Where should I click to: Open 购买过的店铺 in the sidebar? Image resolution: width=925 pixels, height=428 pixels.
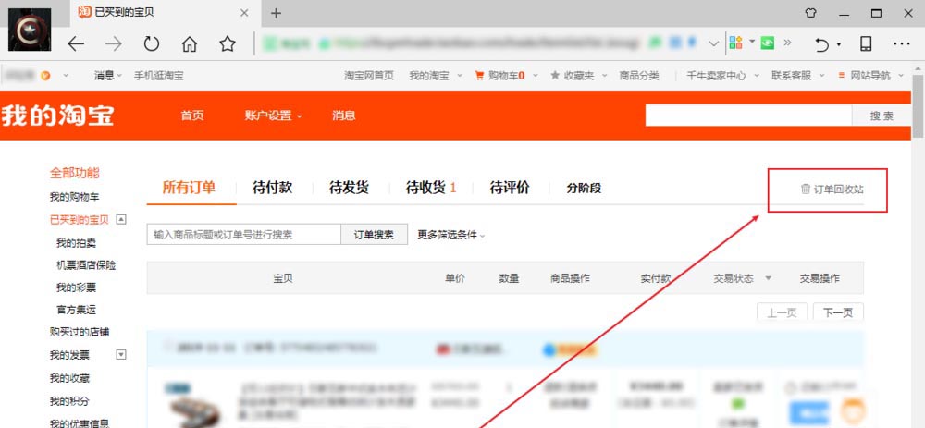79,332
